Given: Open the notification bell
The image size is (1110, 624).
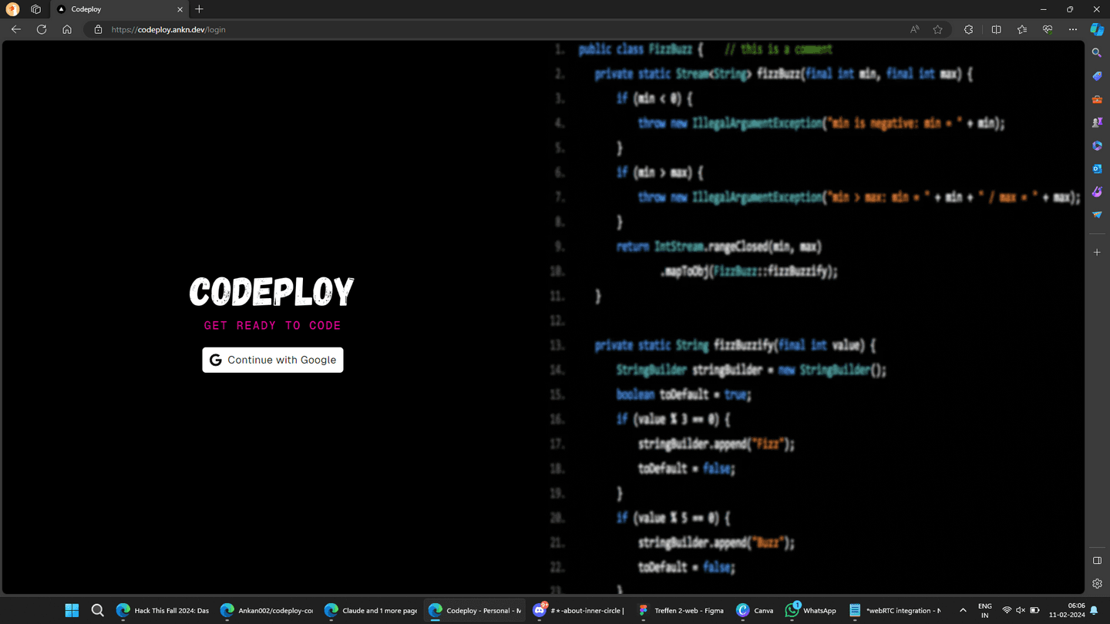Looking at the screenshot, I should click(1094, 610).
